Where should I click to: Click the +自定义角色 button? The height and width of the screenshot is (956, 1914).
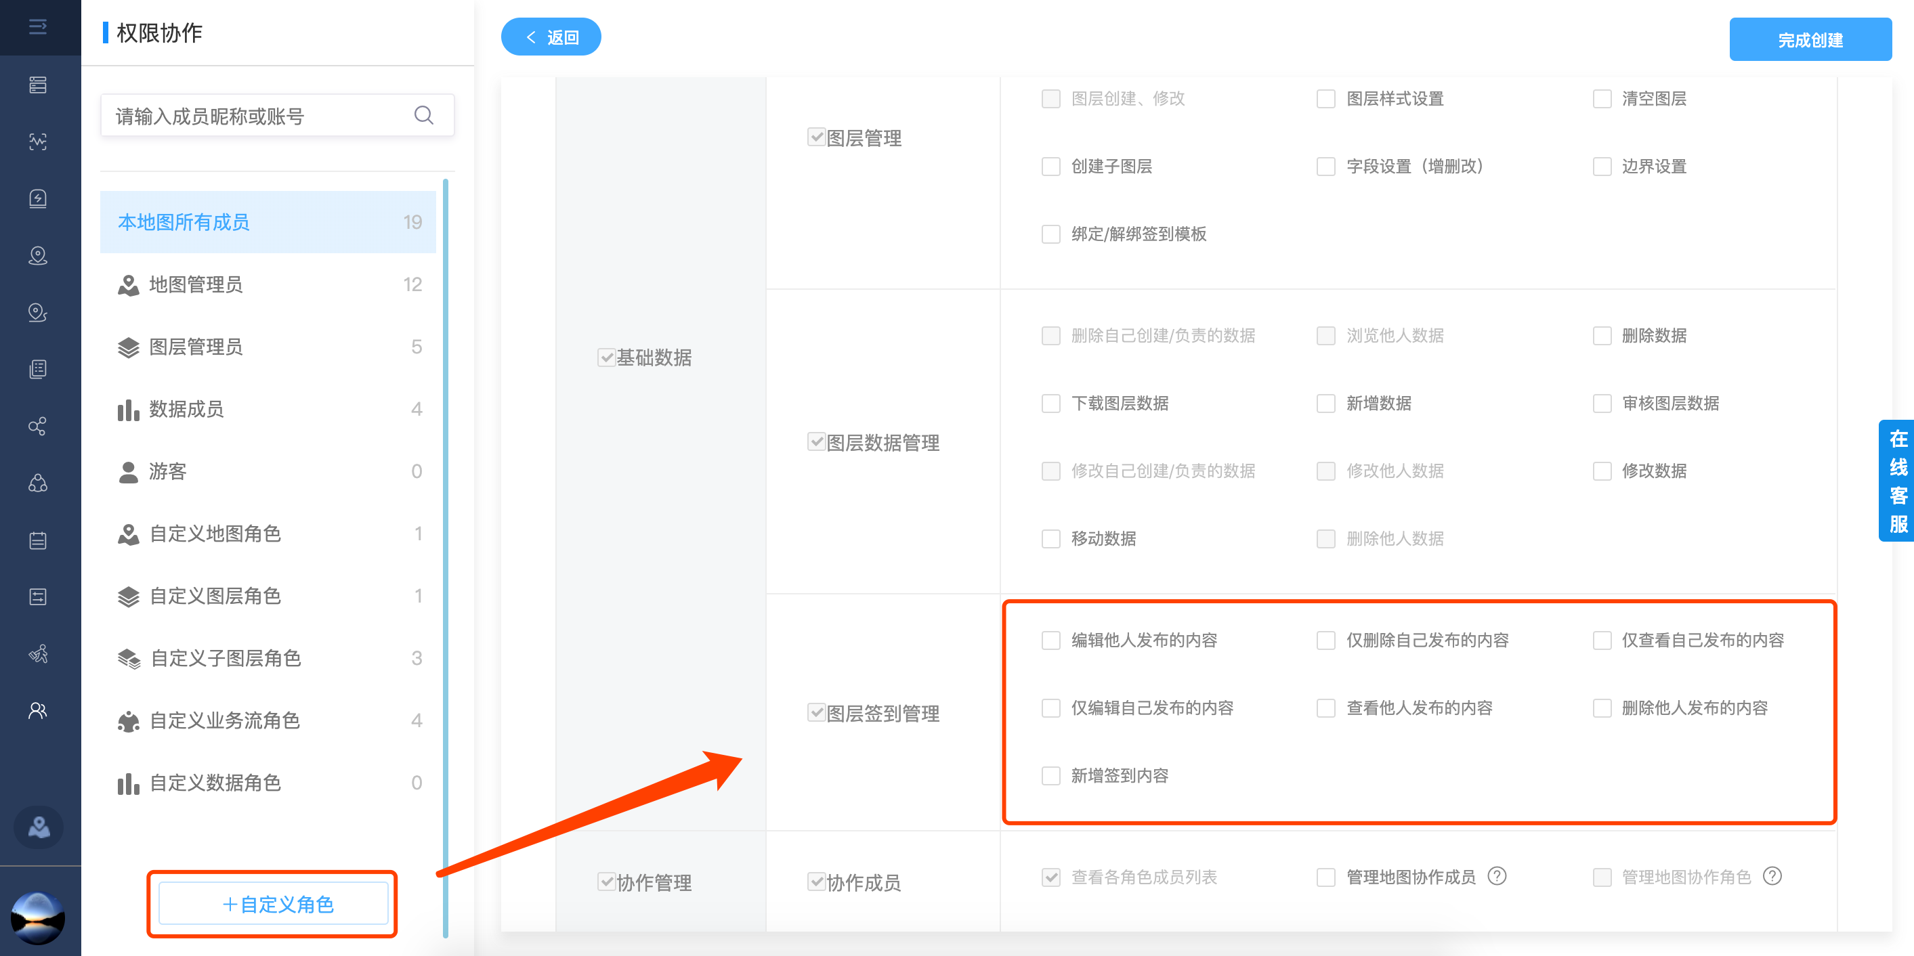click(274, 904)
